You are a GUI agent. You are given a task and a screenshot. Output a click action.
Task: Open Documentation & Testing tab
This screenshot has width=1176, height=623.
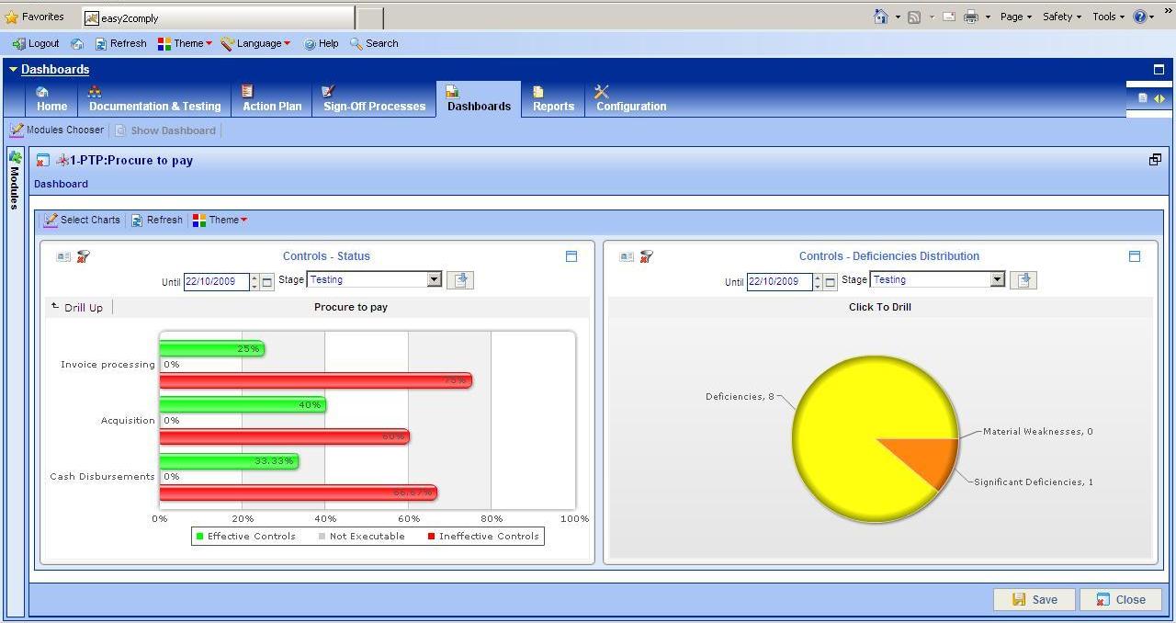tap(154, 99)
